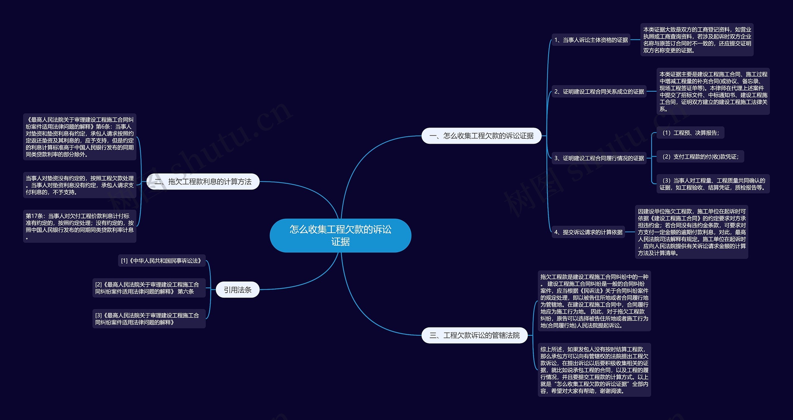Click node 1、当事人诉讼主体资格的证据
The image size is (793, 420).
[591, 40]
